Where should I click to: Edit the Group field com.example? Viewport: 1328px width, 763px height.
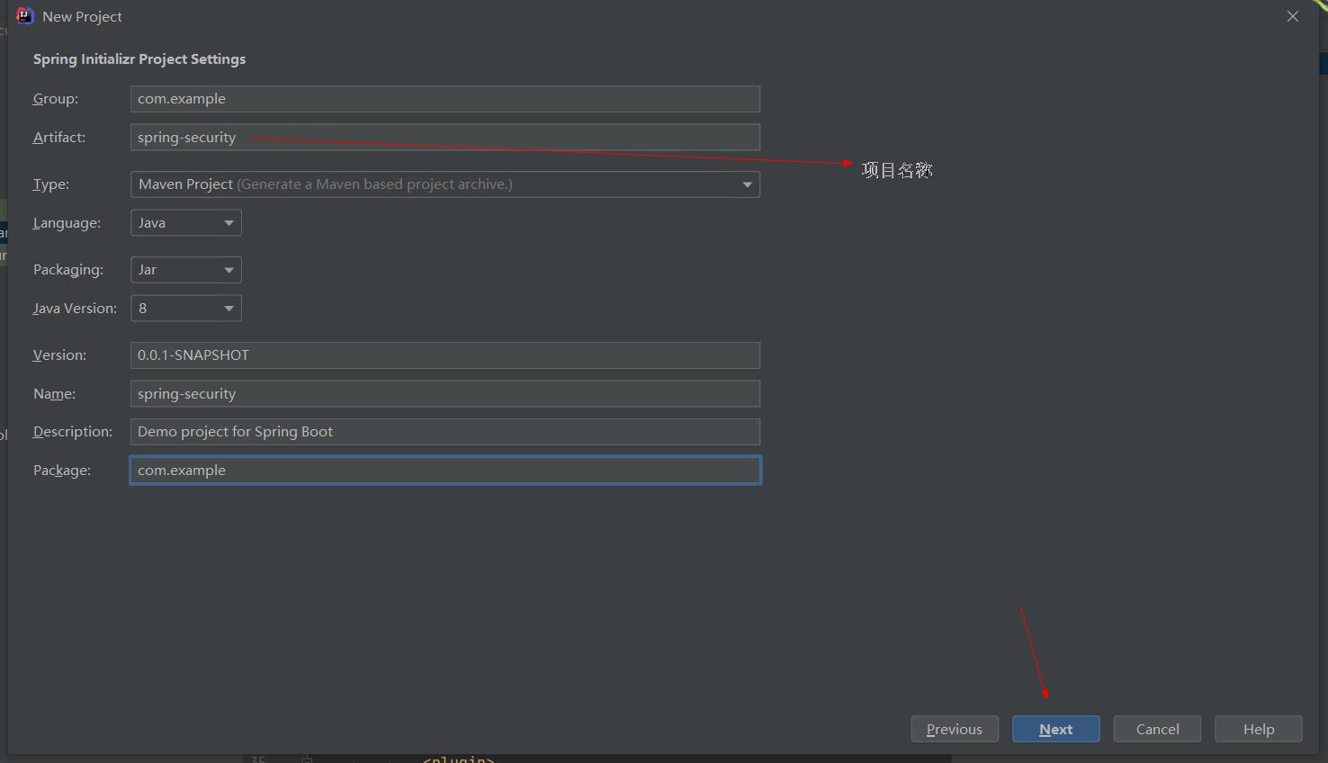(445, 99)
